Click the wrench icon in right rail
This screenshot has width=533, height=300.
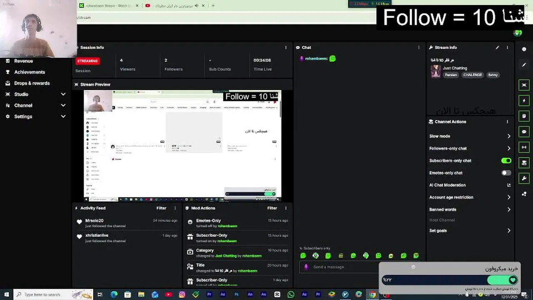(x=524, y=178)
